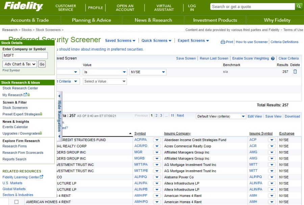Open action menu arrow for AMH/PF symbol
Image resolution: width=304 pixels, height=205 pixels.
(x=157, y=196)
